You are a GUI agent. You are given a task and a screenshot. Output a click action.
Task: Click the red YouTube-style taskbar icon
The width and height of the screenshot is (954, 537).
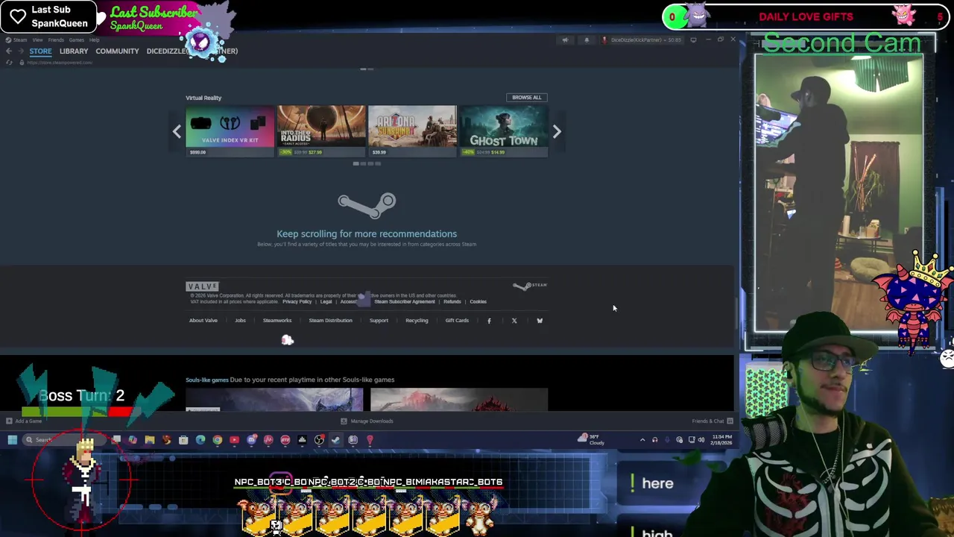(234, 440)
